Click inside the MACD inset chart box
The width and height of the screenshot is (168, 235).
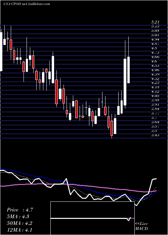[92, 218]
